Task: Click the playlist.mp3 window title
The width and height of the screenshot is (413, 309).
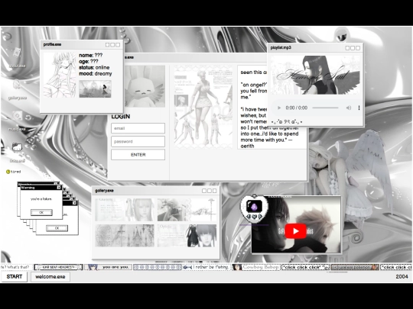Action: (281, 47)
